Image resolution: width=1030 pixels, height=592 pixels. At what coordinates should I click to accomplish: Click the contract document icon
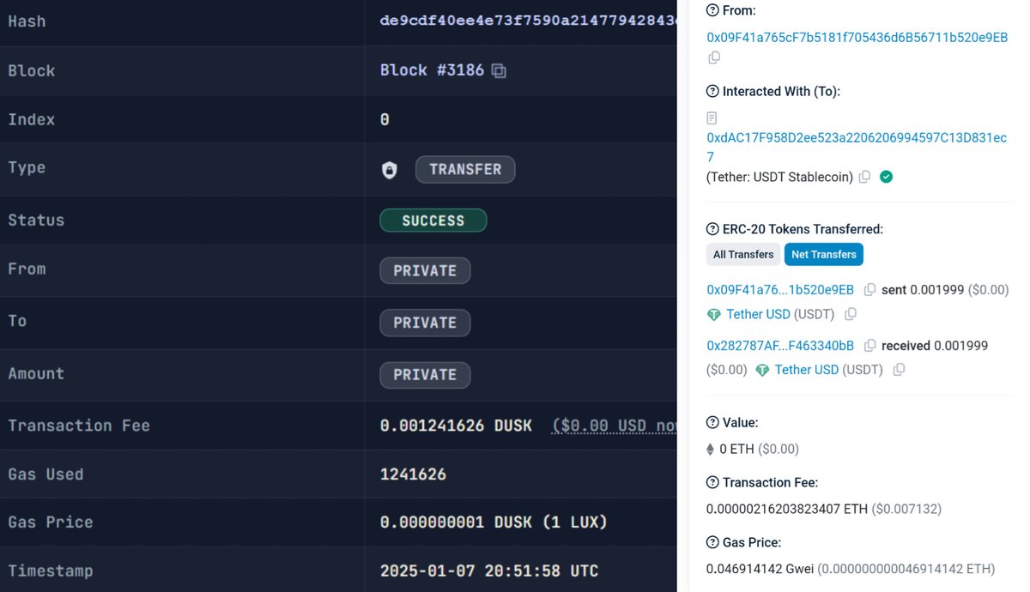712,118
